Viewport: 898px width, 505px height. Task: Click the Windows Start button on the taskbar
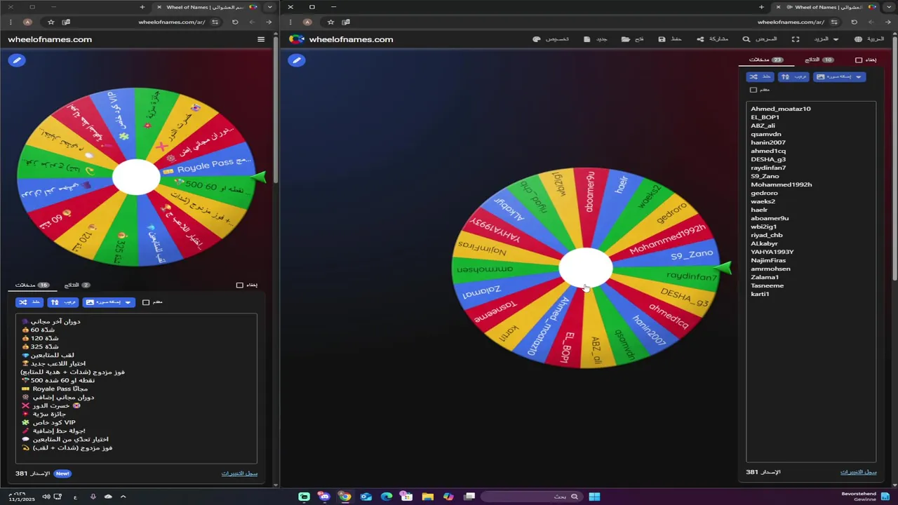click(x=594, y=497)
